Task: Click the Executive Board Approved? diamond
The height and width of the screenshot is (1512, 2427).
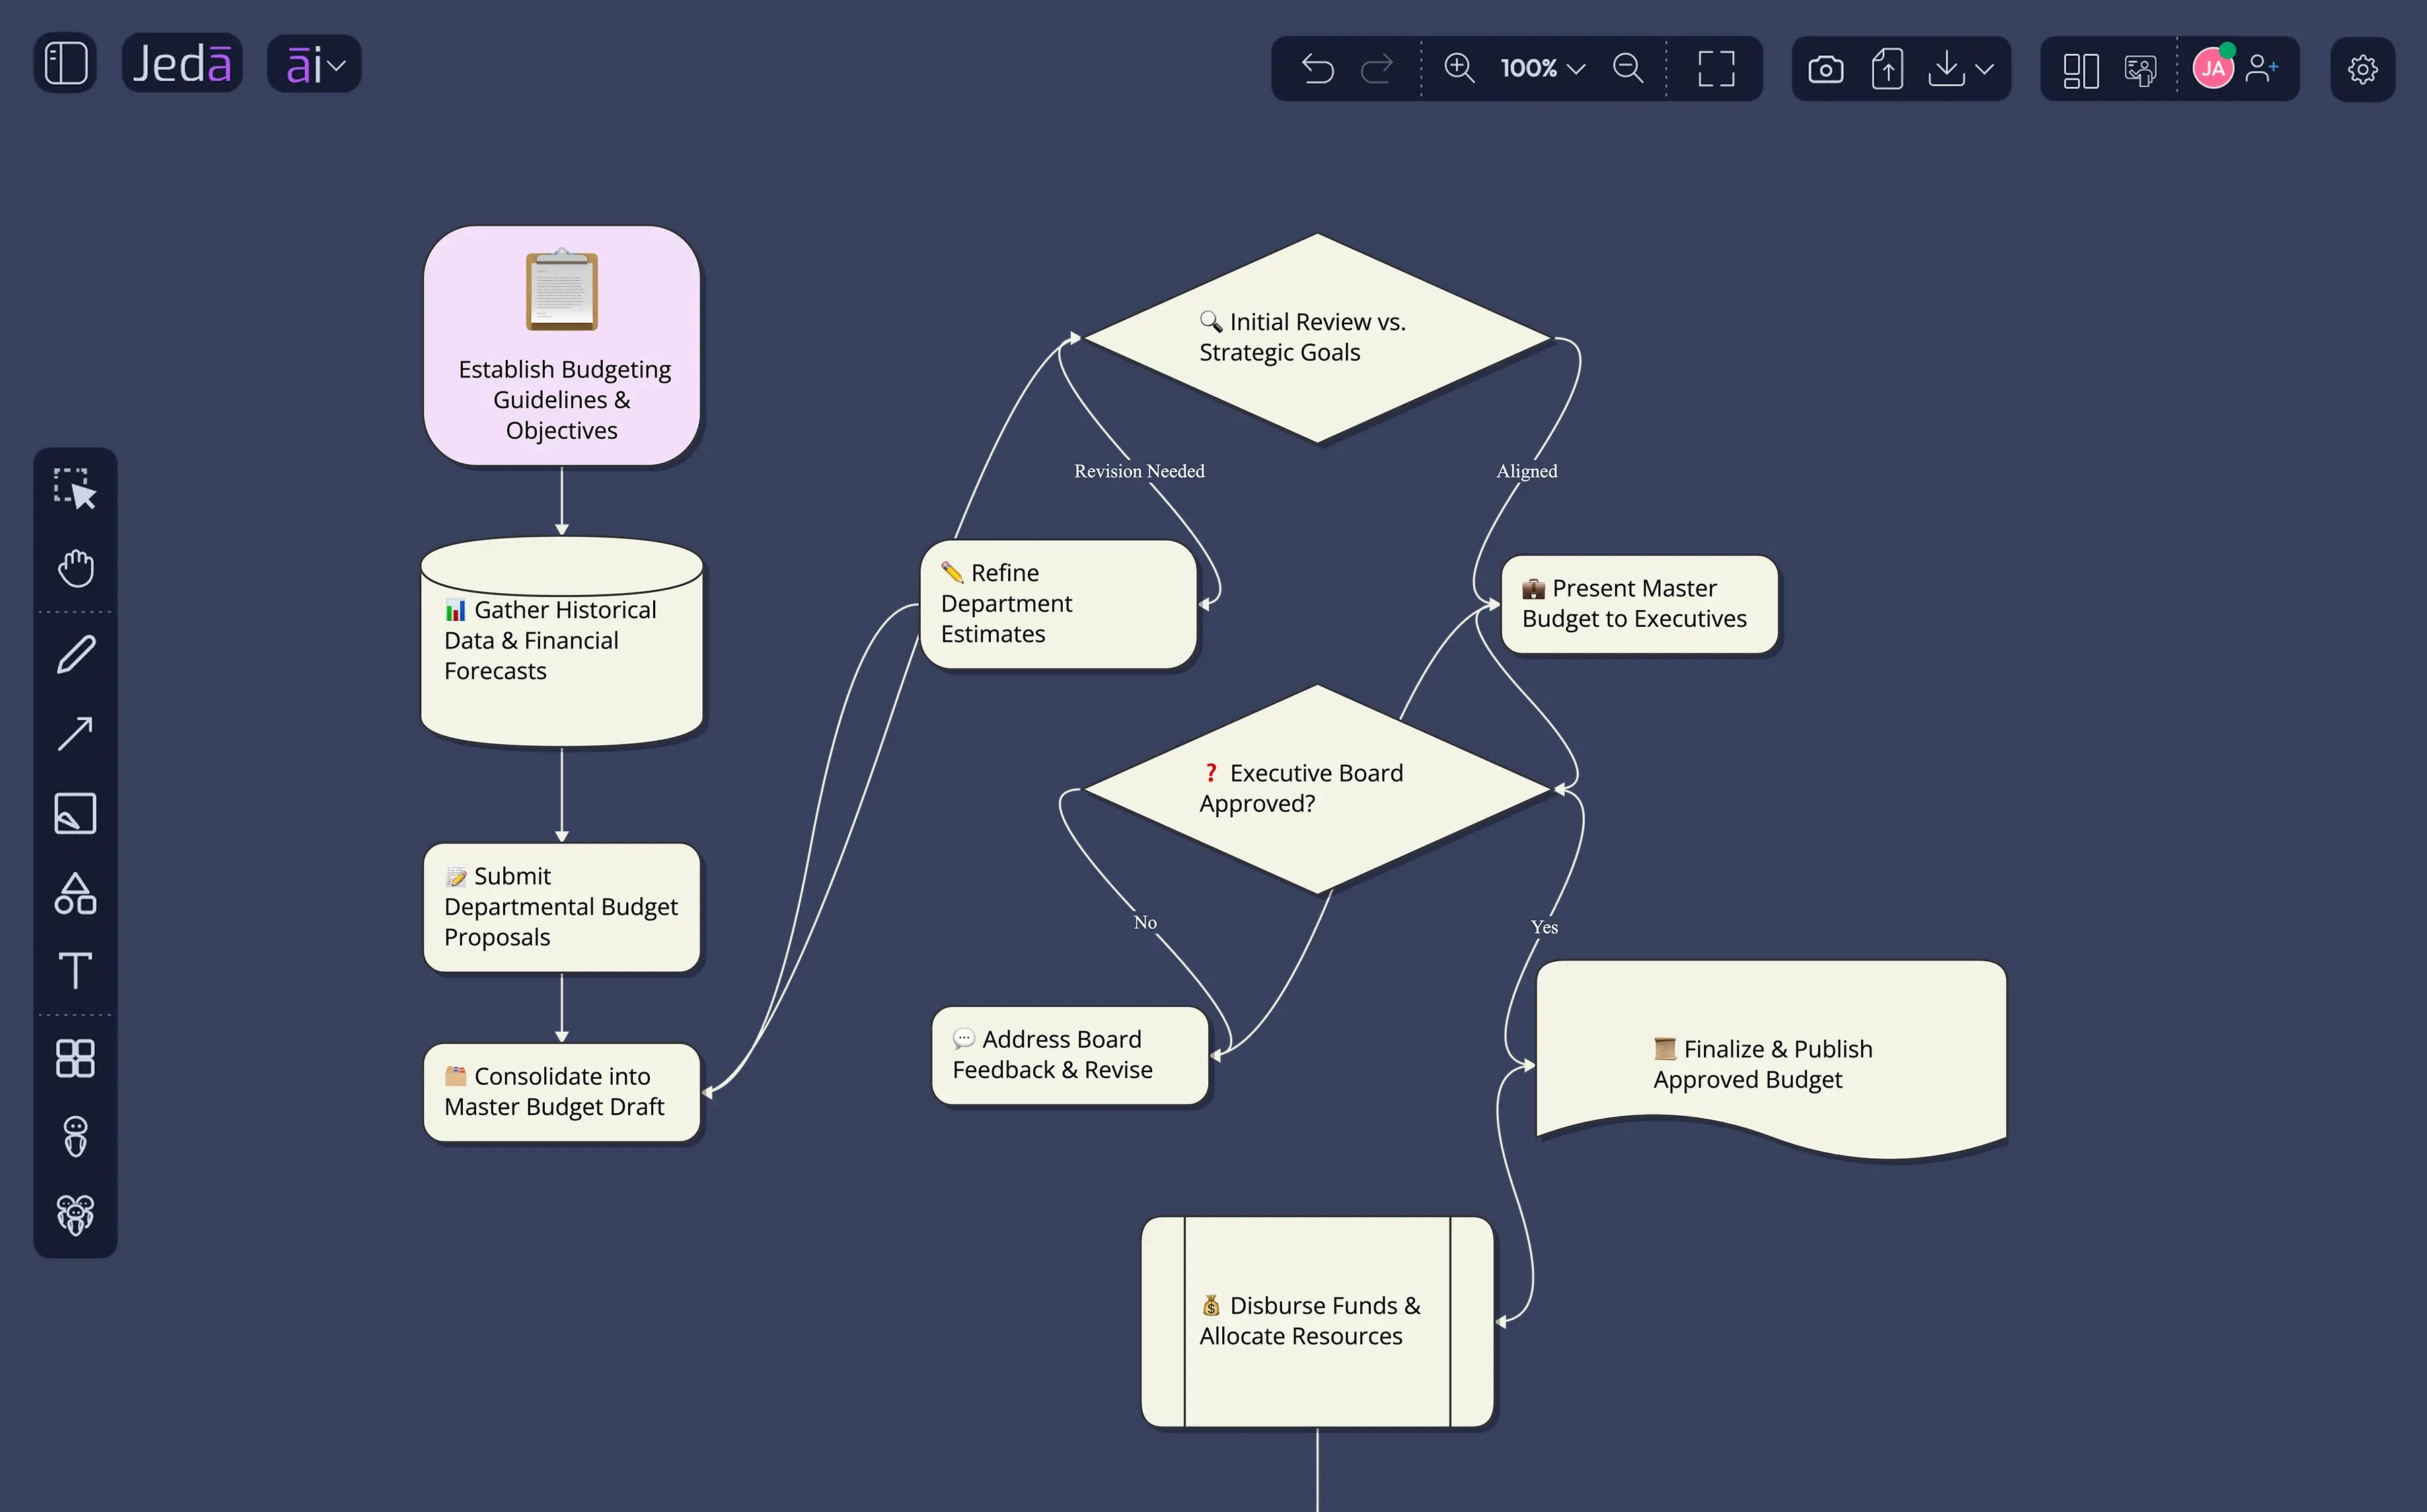Action: click(1317, 789)
